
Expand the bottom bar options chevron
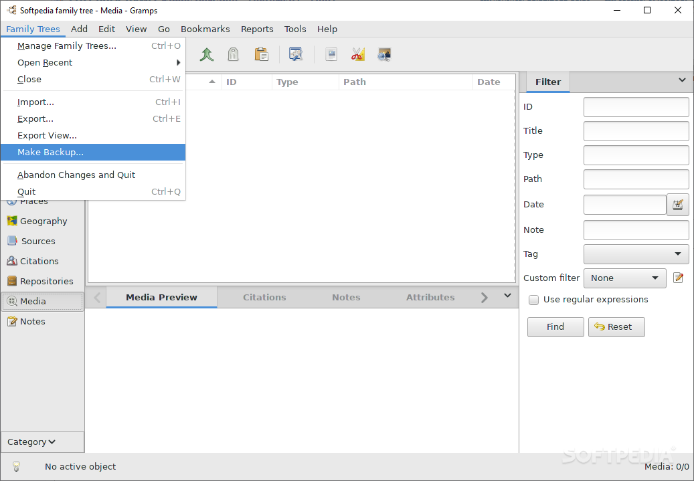(x=508, y=295)
